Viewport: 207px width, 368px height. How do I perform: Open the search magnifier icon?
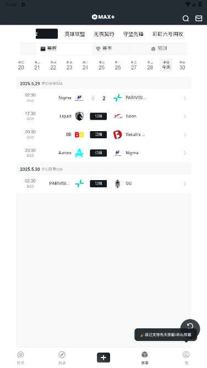(186, 19)
